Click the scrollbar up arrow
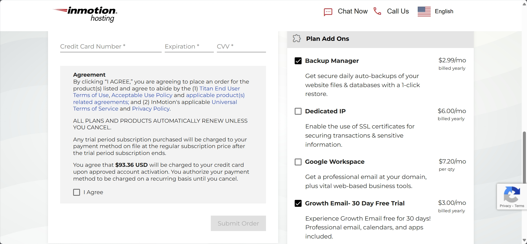Screen dimensions: 527x244 pos(524,4)
